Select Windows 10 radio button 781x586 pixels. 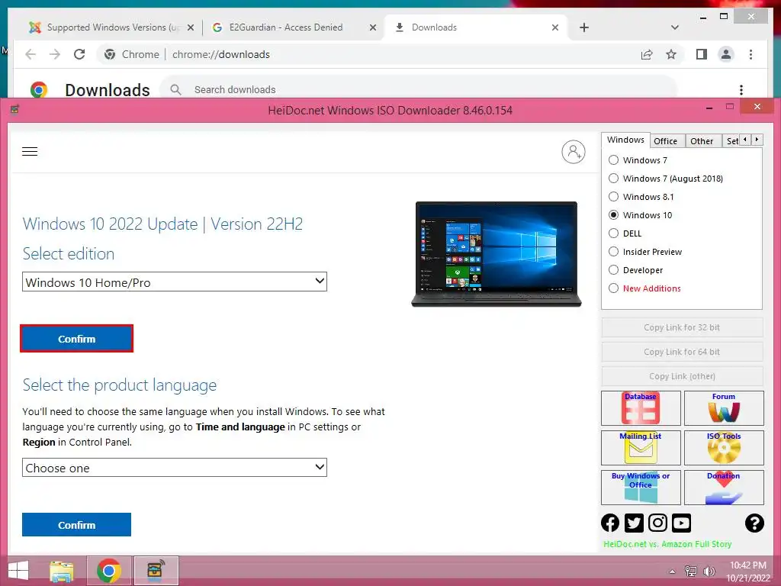[614, 215]
